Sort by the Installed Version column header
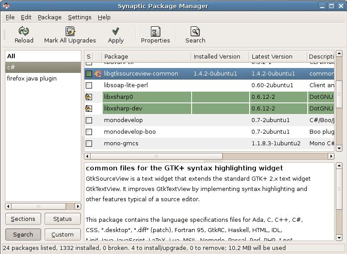347x254 pixels. 220,56
